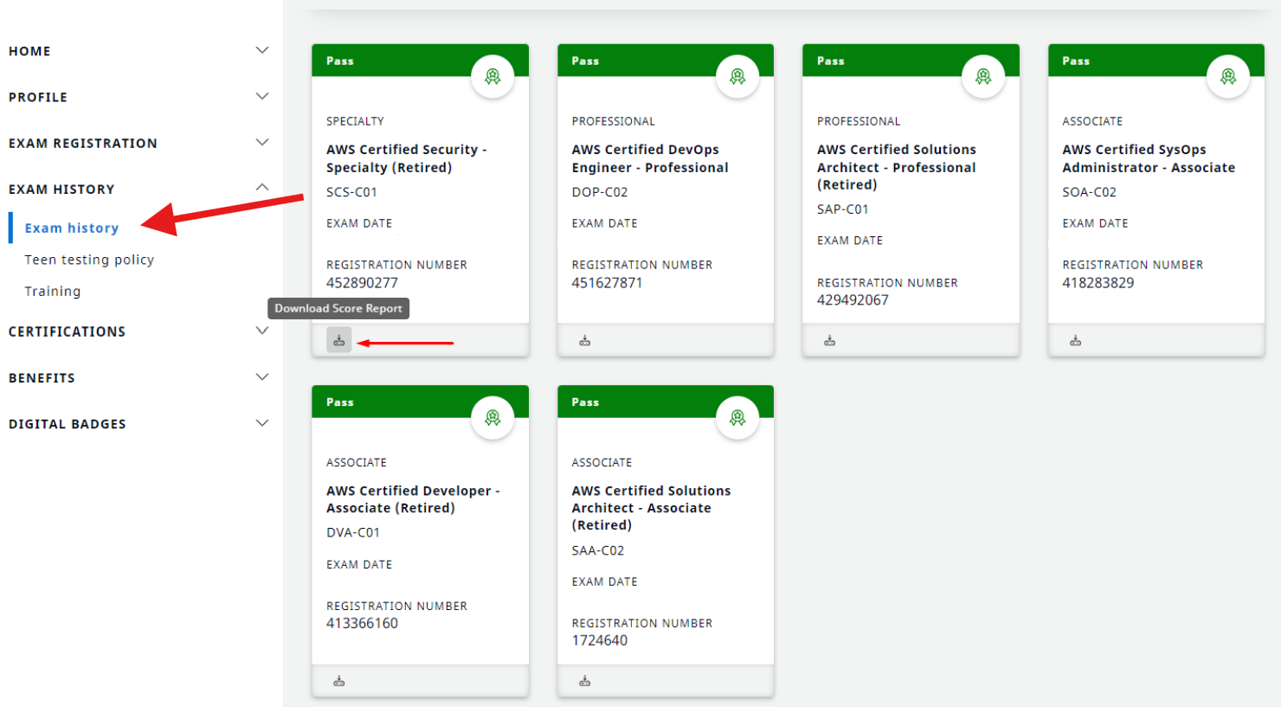Click Pass status on the SysOps card
Screen dimensions: 1281x707
coord(1076,61)
